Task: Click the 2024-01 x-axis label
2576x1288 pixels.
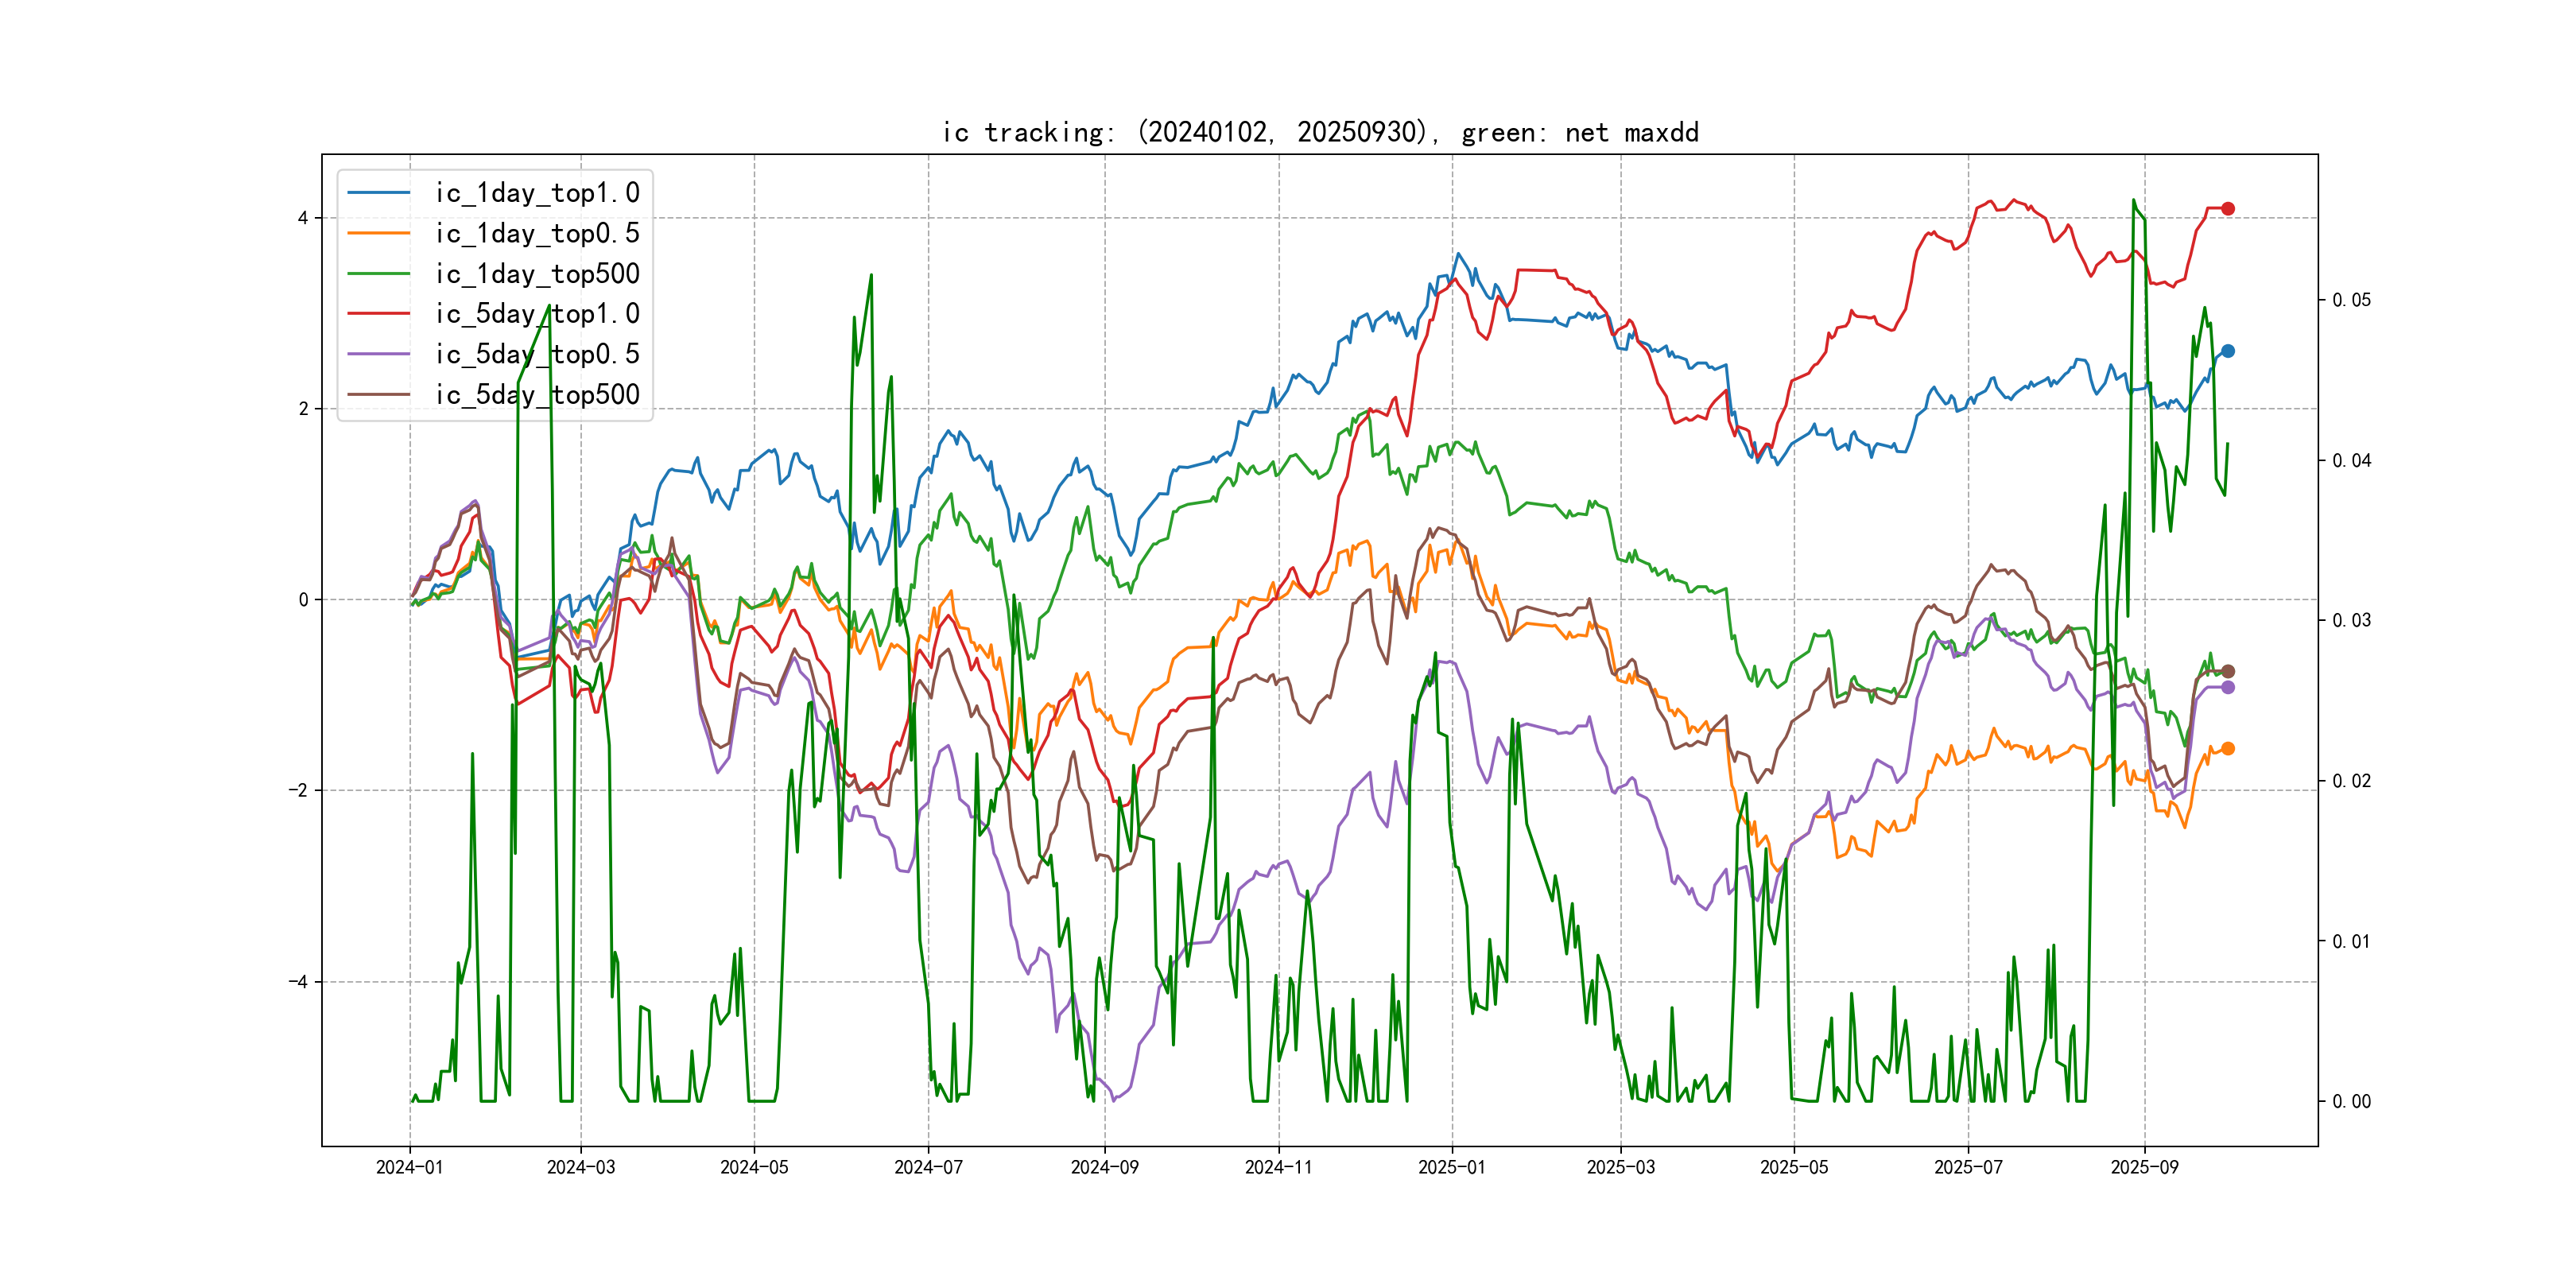Action: tap(409, 1167)
